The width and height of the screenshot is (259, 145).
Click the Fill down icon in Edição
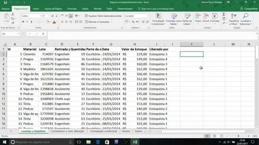tap(224, 19)
